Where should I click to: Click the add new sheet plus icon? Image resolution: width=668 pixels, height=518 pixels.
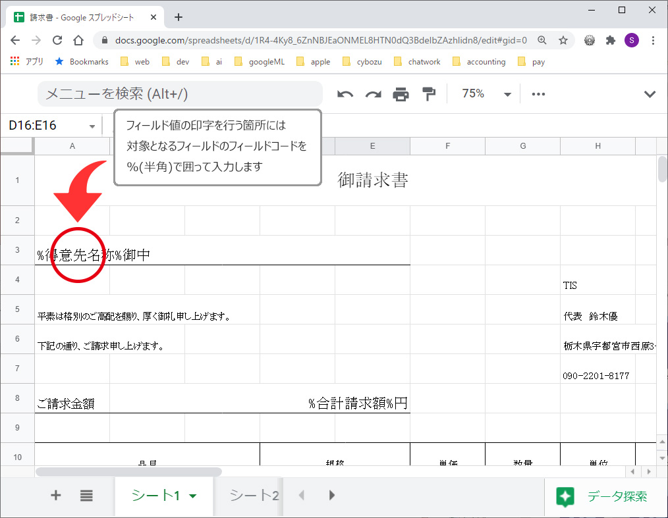pos(56,496)
